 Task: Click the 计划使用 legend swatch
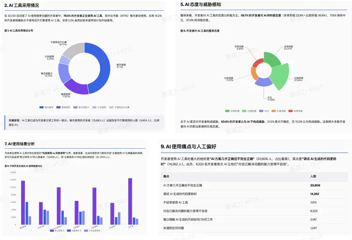(94, 107)
